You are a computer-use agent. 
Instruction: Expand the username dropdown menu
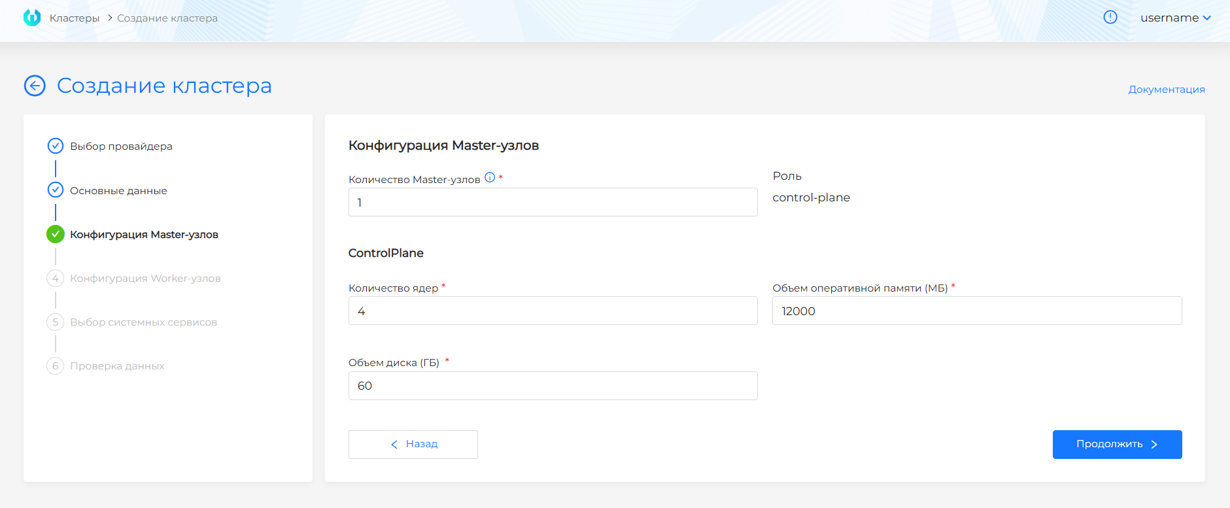pos(1175,18)
